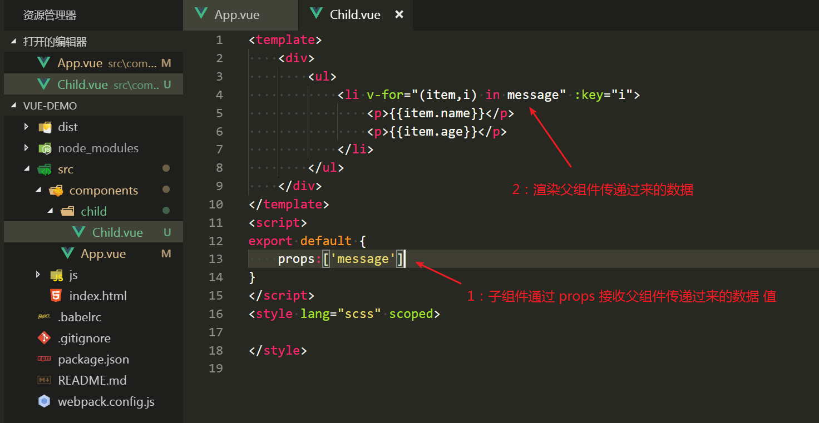Open the .gitignore file
The image size is (819, 423).
point(93,338)
